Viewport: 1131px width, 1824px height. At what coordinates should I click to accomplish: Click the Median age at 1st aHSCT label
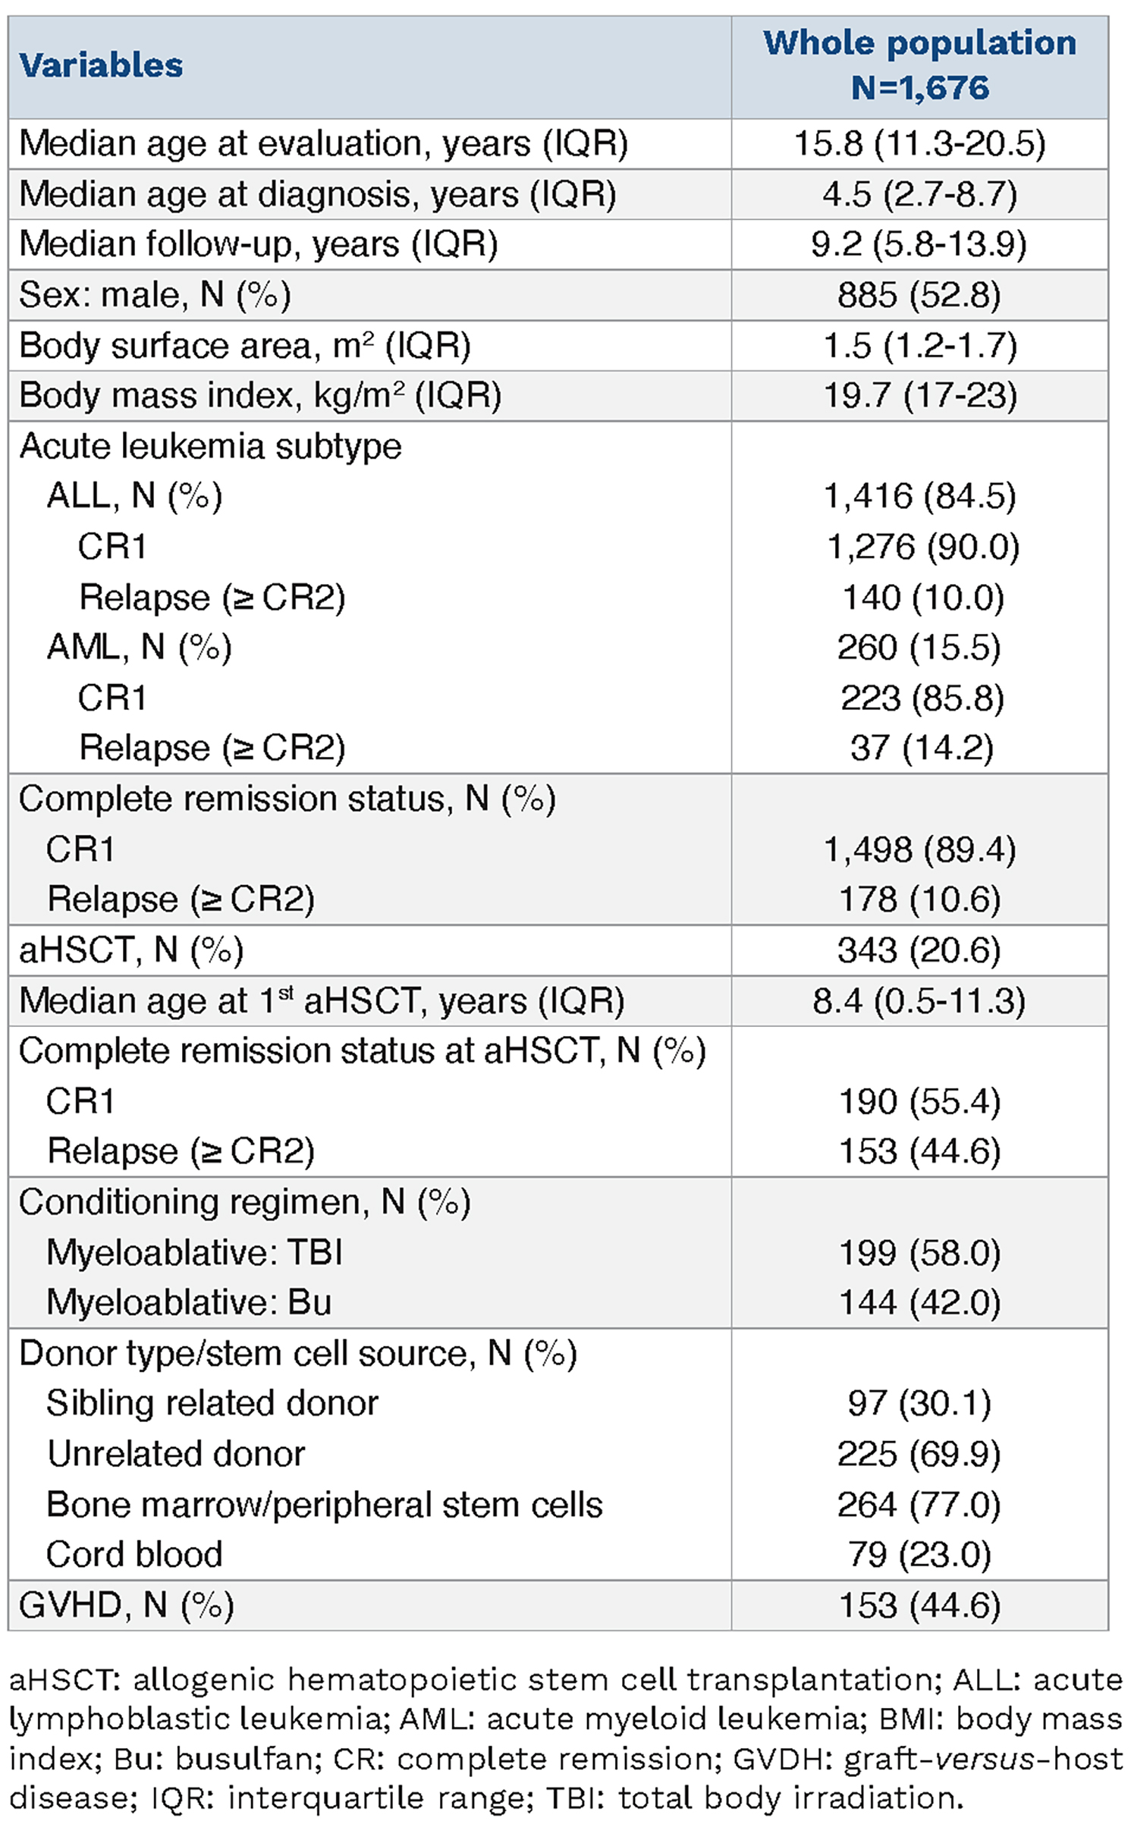[x=322, y=1000]
